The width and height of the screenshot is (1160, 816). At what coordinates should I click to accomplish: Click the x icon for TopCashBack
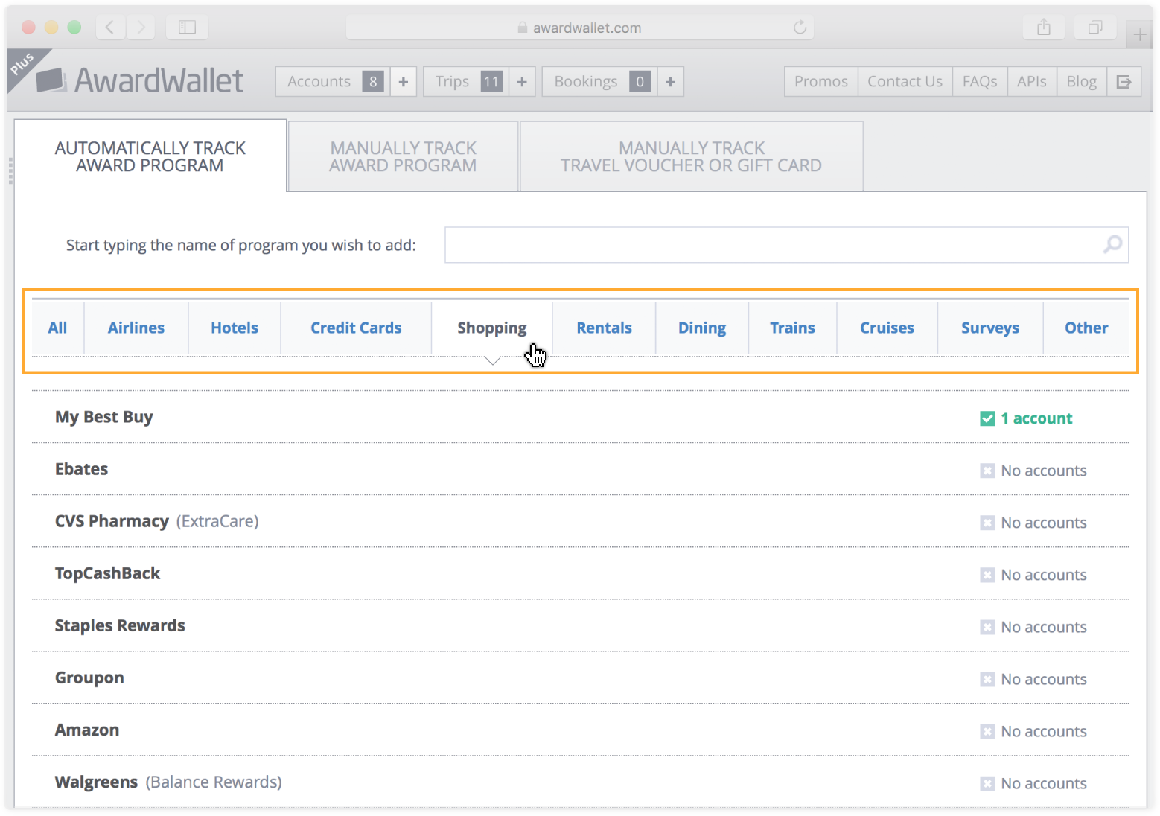point(987,575)
